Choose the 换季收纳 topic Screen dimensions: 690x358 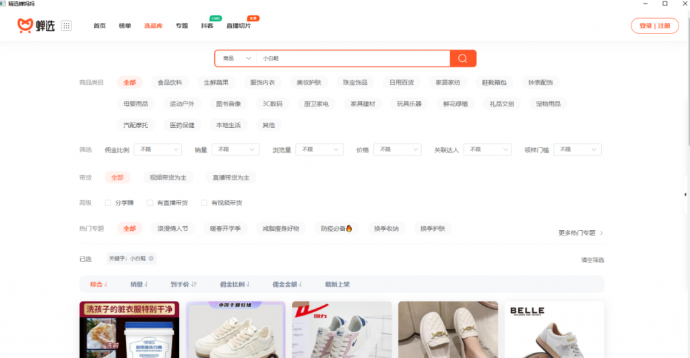386,228
